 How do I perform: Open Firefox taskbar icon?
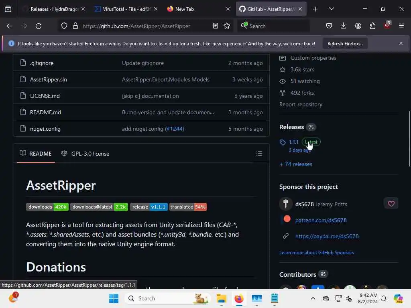(x=239, y=298)
